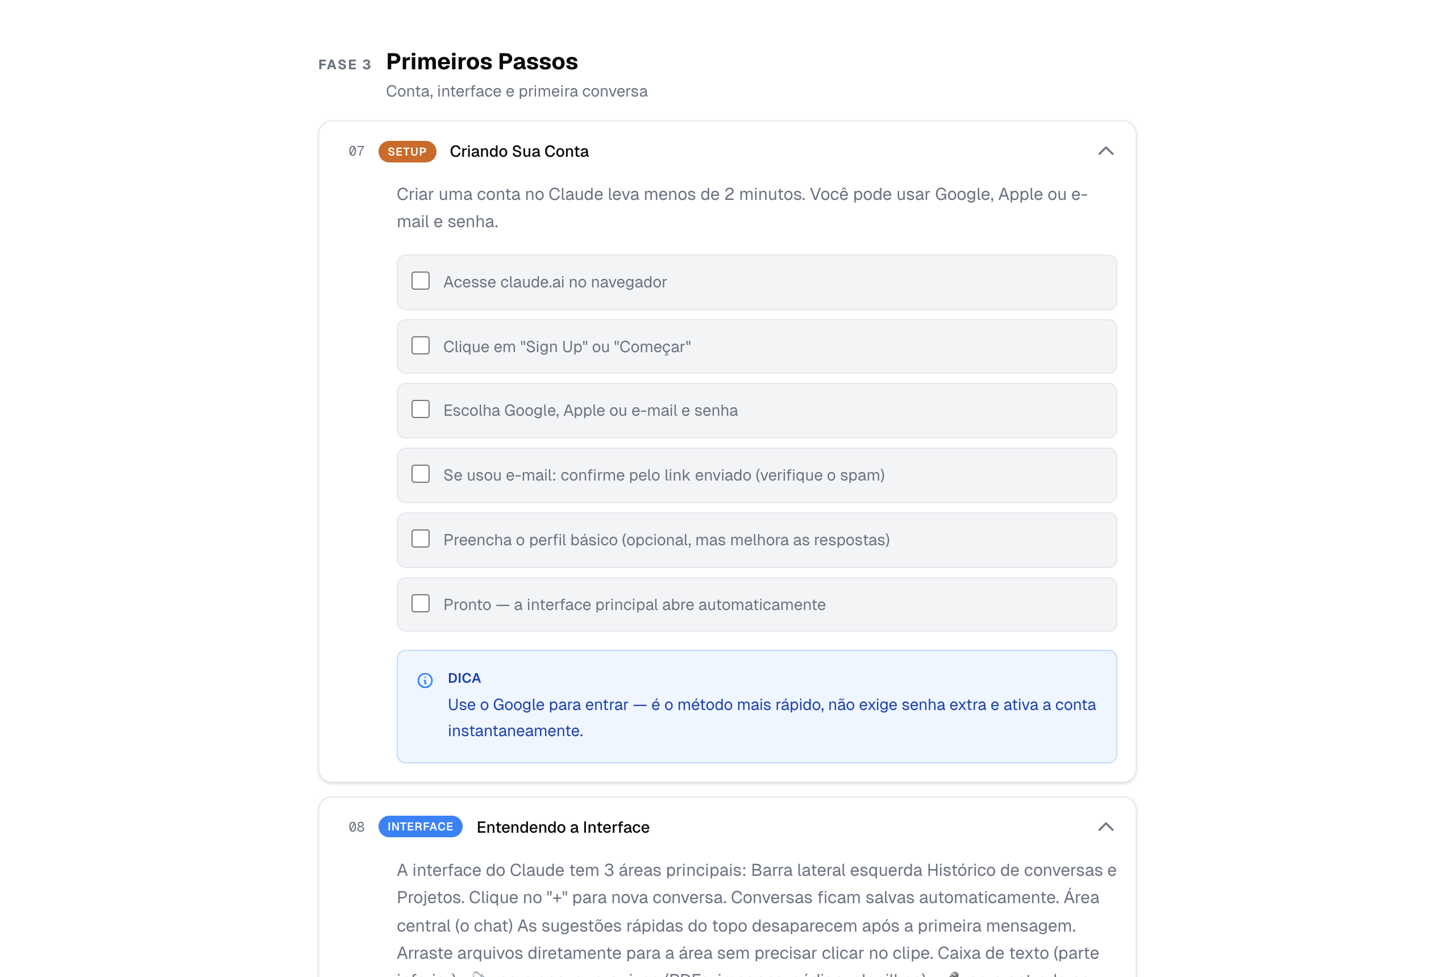This screenshot has width=1455, height=977.
Task: Check 'Clique em Sign Up ou Começar'
Action: coord(420,345)
